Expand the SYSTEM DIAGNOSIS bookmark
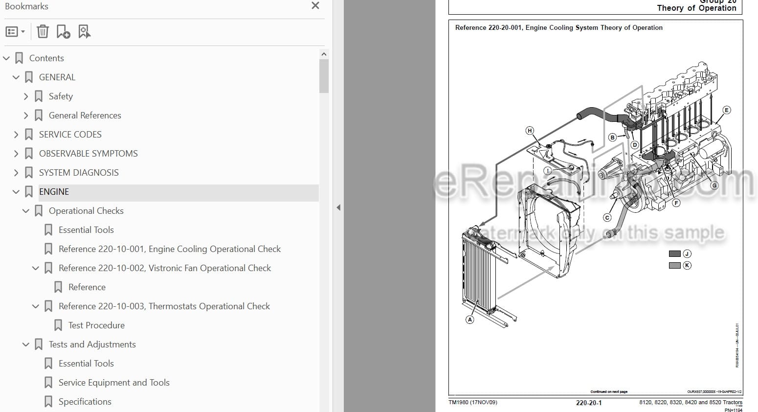This screenshot has width=758, height=412. click(16, 173)
